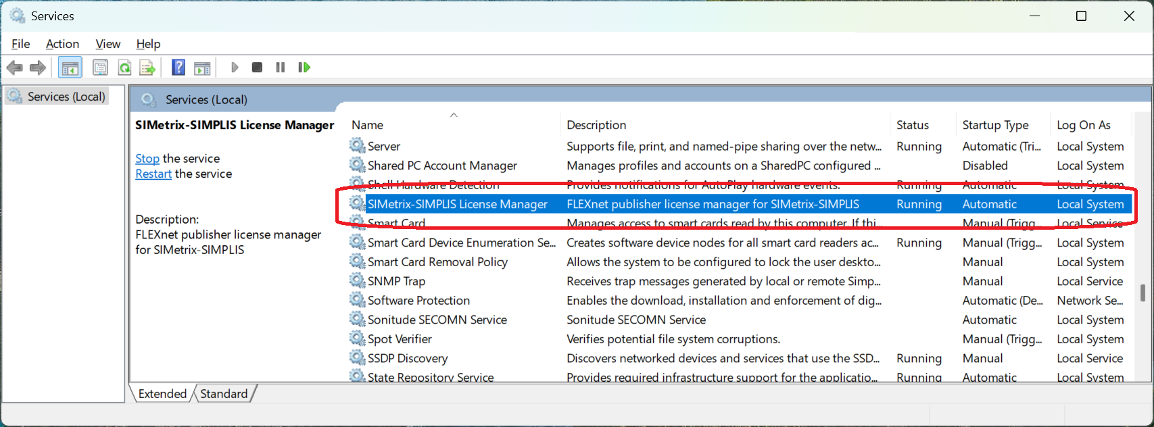This screenshot has width=1154, height=427.
Task: Click the gear icon of Shared PC Account Manager
Action: [357, 165]
